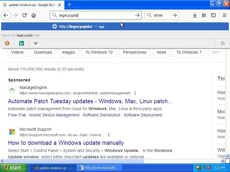Close the update windows xp tab
This screenshot has width=230, height=172.
(x=60, y=5)
